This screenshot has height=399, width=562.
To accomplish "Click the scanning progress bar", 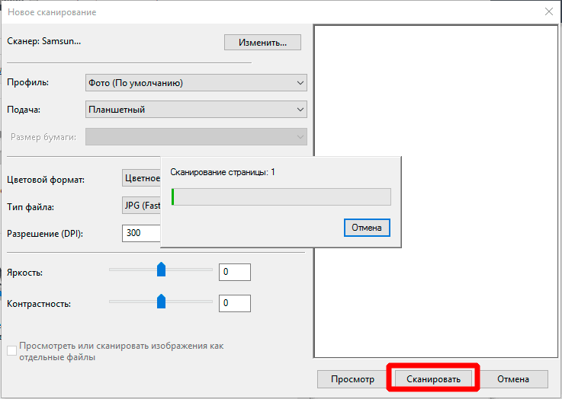I will pyautogui.click(x=281, y=197).
